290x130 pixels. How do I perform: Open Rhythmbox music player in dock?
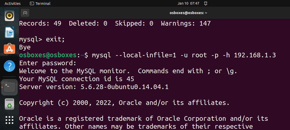pos(9,16)
